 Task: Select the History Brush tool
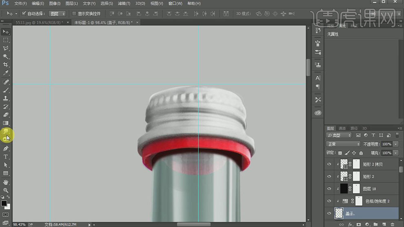[6, 107]
